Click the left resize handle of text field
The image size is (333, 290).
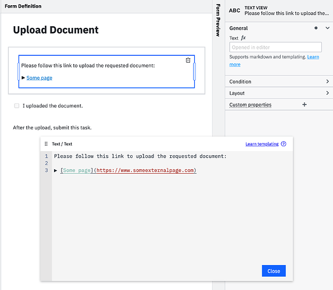(19, 71)
